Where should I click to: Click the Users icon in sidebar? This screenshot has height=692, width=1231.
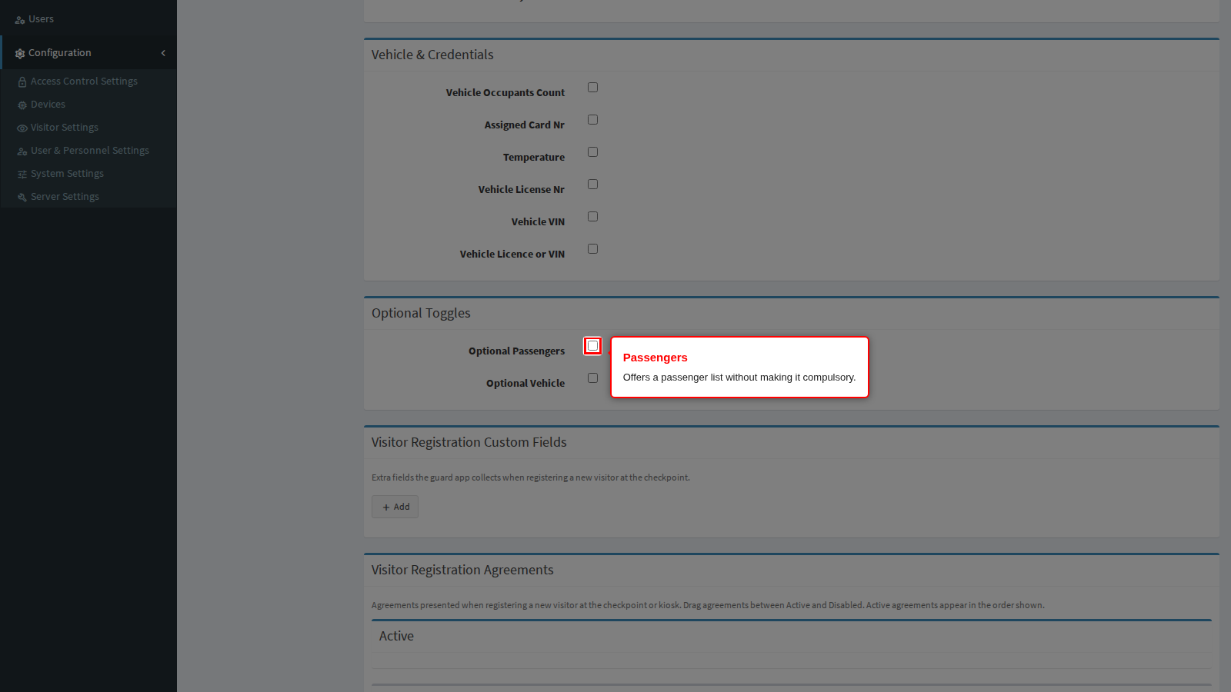coord(20,20)
